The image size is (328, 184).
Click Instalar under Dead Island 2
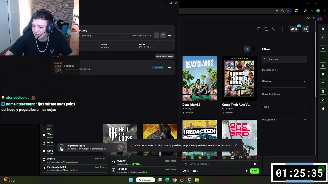(x=188, y=113)
